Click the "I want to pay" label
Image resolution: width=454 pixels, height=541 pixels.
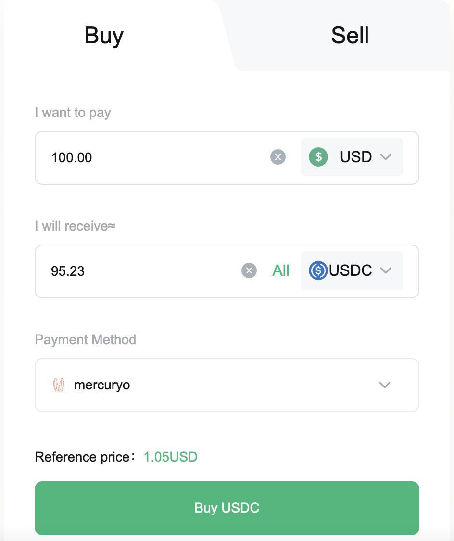tap(73, 113)
